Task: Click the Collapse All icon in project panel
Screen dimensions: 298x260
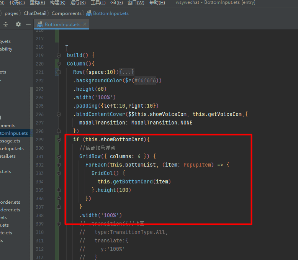Action: pos(6,24)
